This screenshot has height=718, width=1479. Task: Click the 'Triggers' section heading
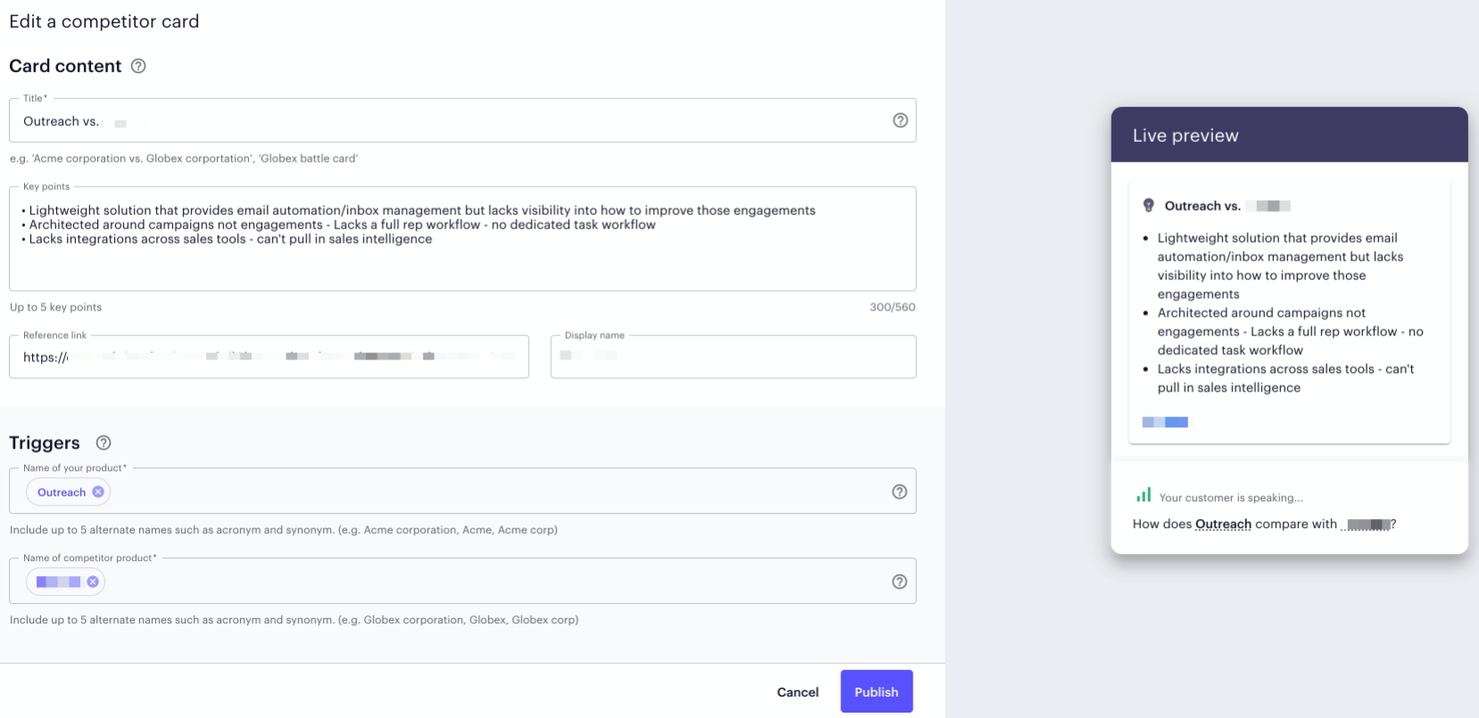pos(45,443)
